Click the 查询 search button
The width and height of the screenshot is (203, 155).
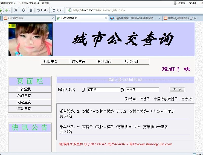177,90
